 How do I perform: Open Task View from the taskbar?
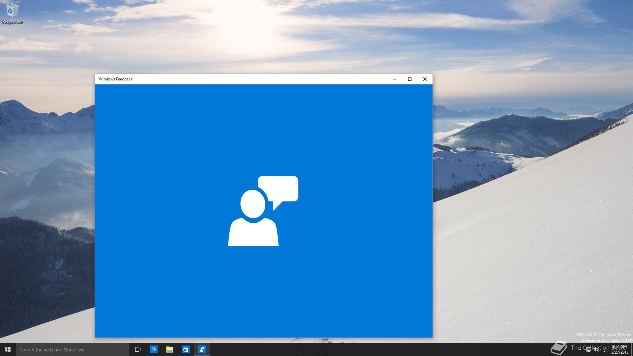(137, 349)
